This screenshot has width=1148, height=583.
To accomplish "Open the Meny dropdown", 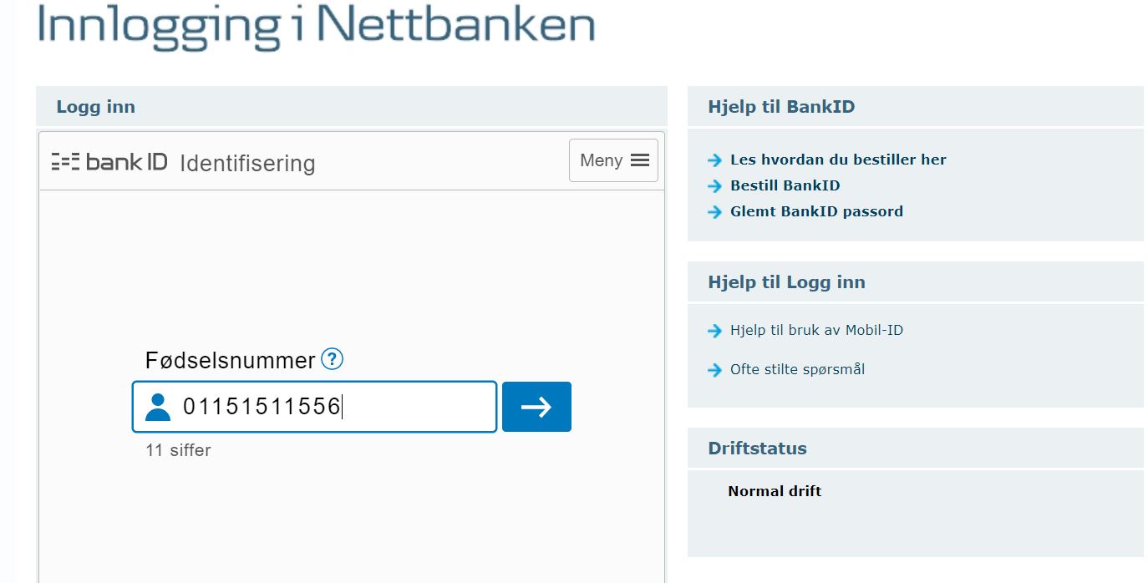I will pos(613,160).
